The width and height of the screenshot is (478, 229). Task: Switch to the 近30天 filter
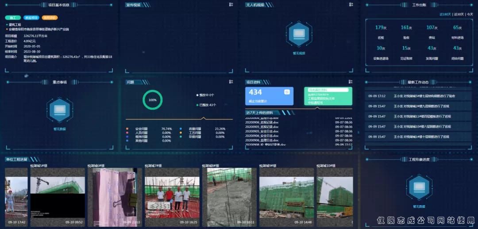pyautogui.click(x=460, y=14)
